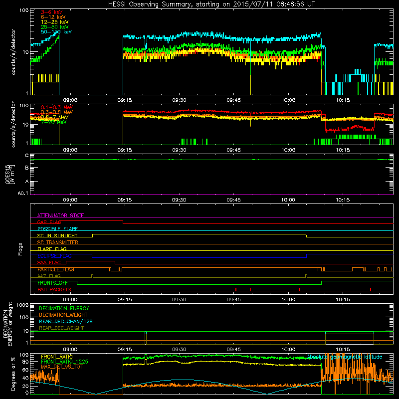This screenshot has width=399, height=399.
Task: Select the FRONTS_OFF flag label
Action: (x=52, y=283)
